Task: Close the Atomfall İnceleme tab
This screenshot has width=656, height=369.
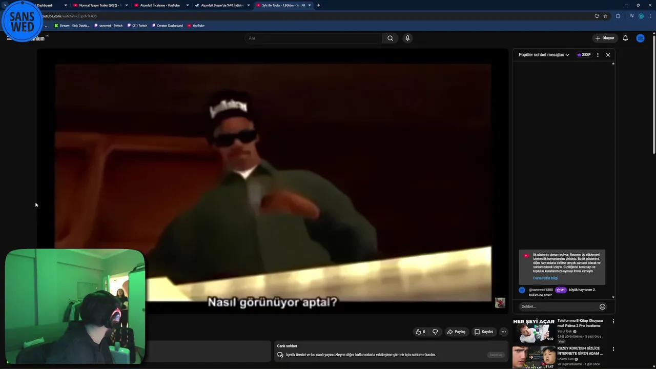Action: coord(188,5)
